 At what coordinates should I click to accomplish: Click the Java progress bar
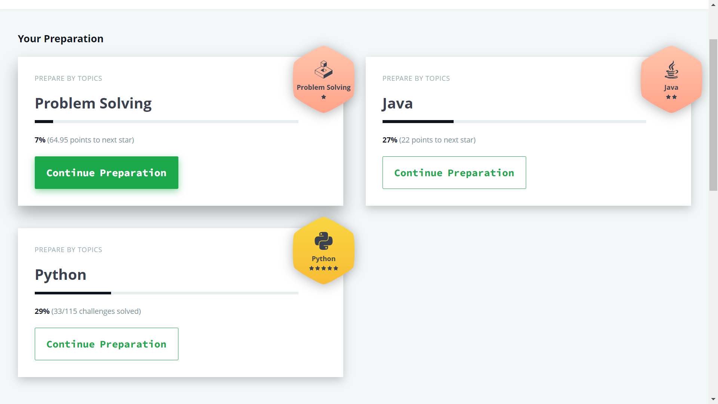(x=514, y=122)
